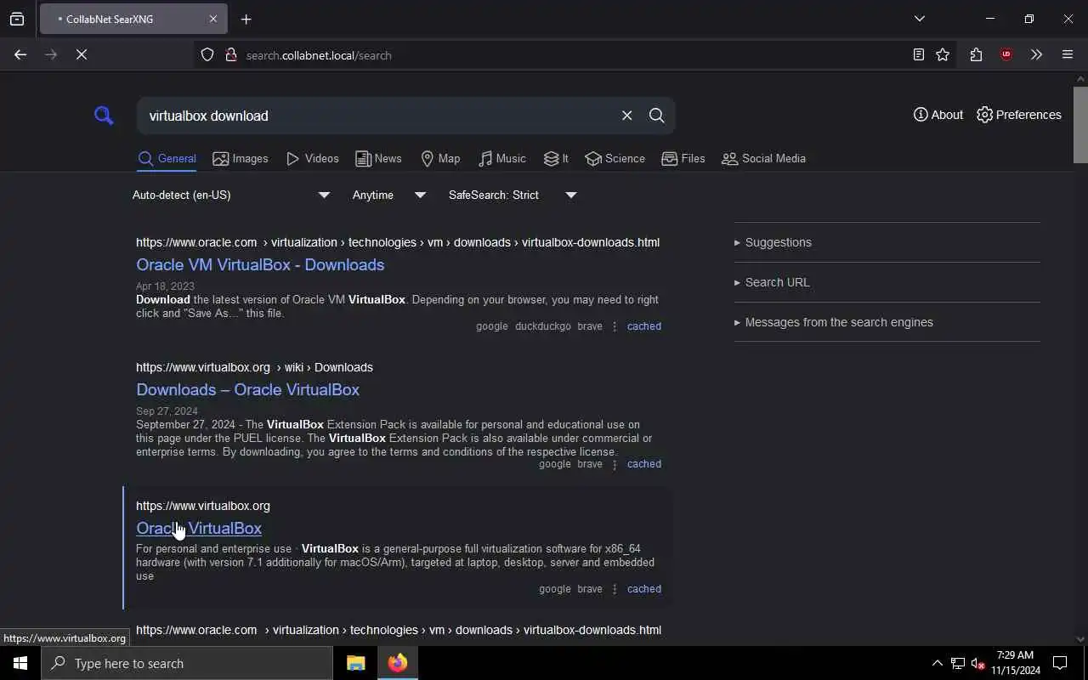Open the tracking protection shield icon

tap(207, 55)
